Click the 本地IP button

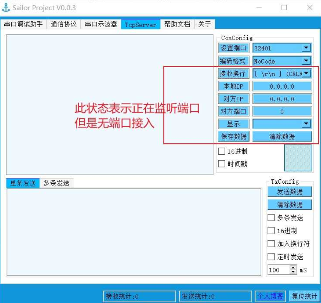(233, 86)
